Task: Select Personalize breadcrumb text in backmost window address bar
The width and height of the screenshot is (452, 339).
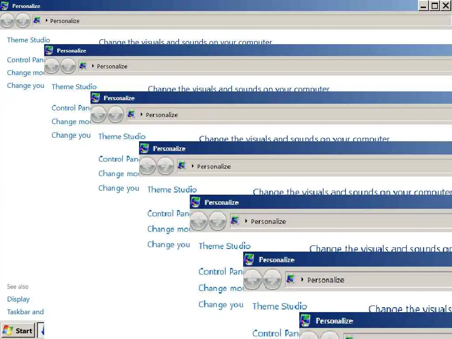Action: (65, 21)
